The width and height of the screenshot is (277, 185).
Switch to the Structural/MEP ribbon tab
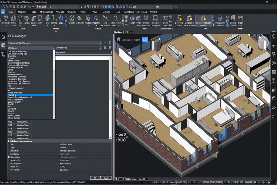(47, 12)
